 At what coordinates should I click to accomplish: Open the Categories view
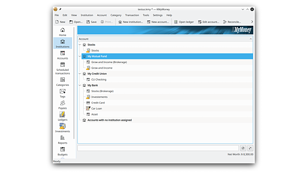click(x=62, y=82)
